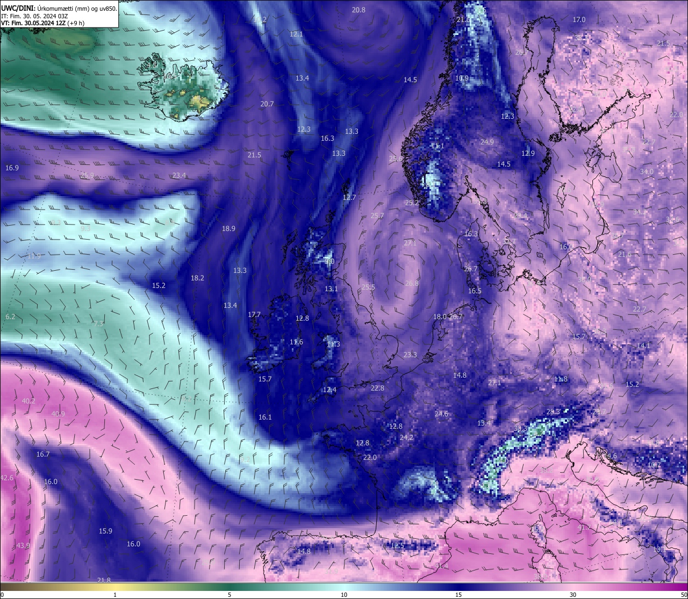Click the '16.7' value in the lower left
Viewport: 688px width, 599px height.
[x=43, y=454]
